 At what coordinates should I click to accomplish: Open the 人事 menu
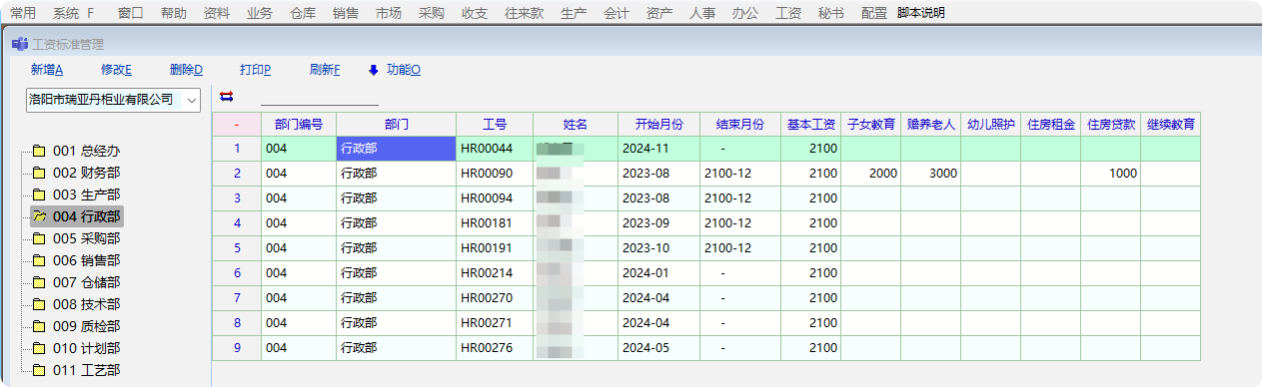pos(702,13)
